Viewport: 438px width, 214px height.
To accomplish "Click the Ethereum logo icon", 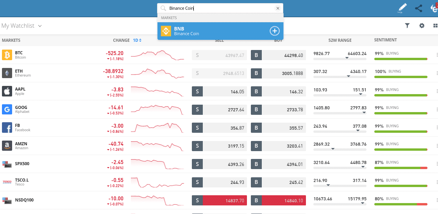I will 7,73.
